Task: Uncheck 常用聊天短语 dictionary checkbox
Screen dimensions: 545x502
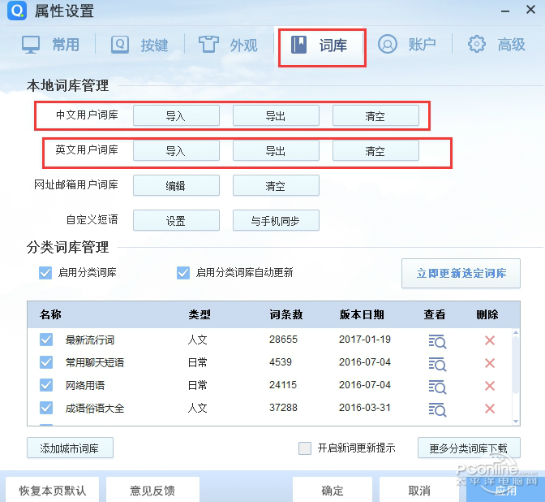Action: coord(46,362)
